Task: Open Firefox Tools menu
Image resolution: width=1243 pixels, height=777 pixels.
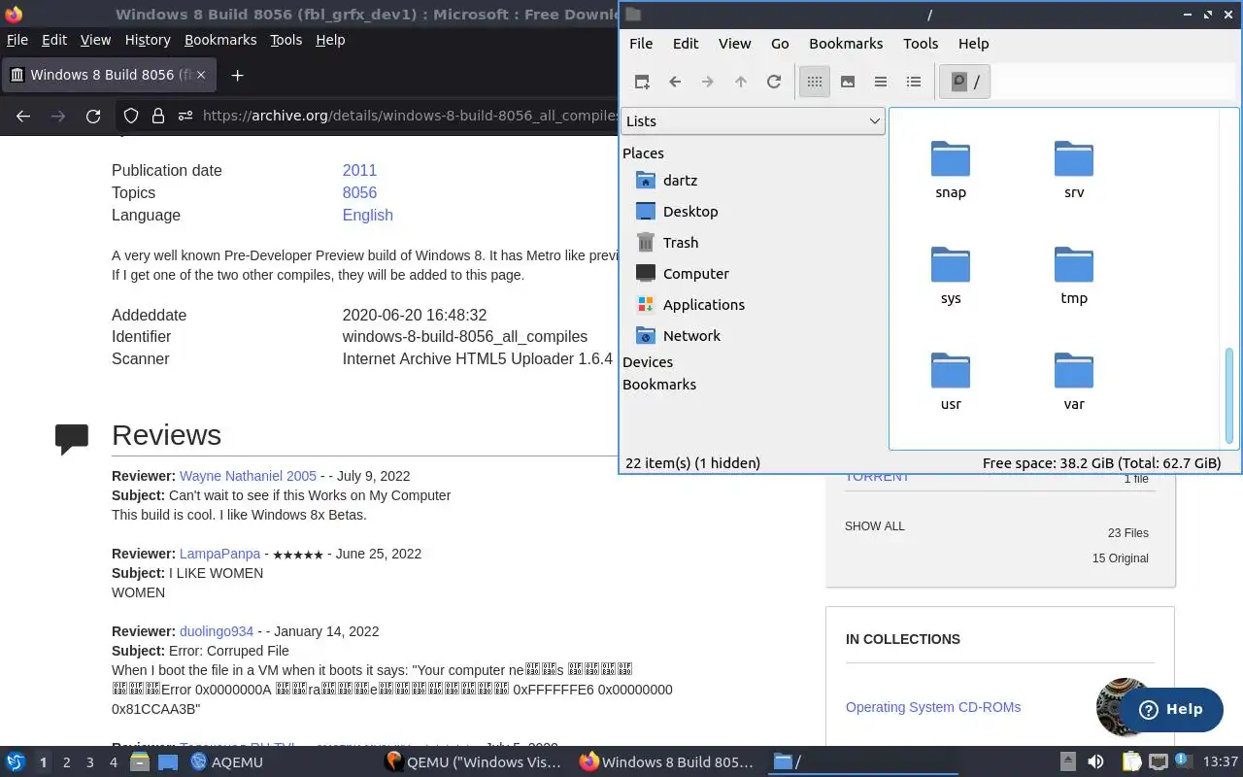Action: (x=286, y=40)
